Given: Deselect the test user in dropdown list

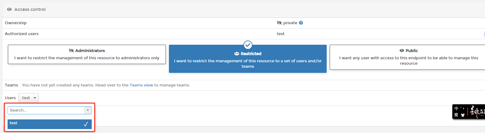Looking at the screenshot, I should [x=45, y=124].
